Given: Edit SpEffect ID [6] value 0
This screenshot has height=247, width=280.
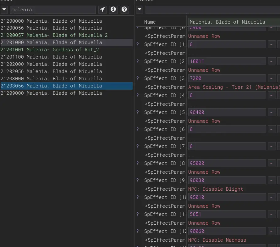Looking at the screenshot, I should [227, 129].
